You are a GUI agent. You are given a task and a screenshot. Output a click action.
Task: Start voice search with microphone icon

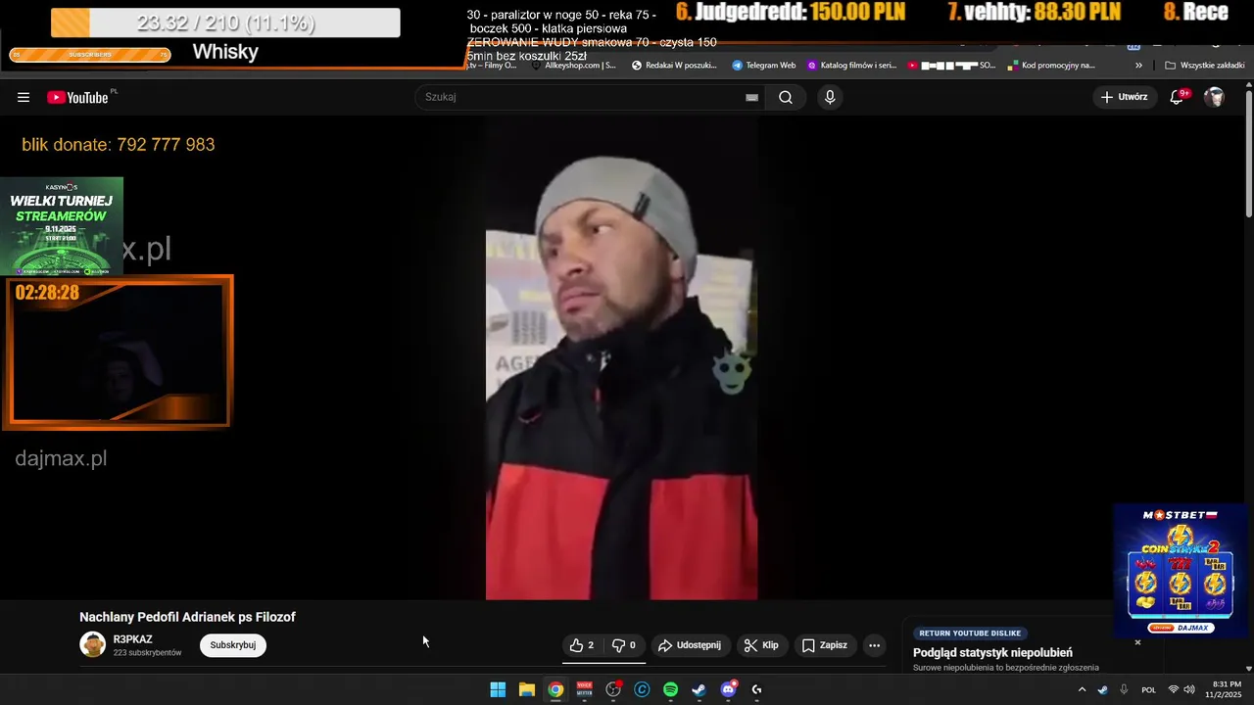830,97
